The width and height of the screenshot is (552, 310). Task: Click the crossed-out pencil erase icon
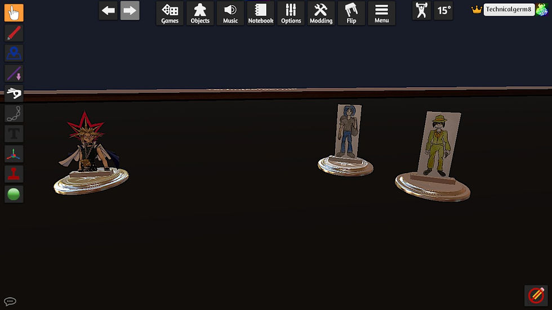coord(536,295)
